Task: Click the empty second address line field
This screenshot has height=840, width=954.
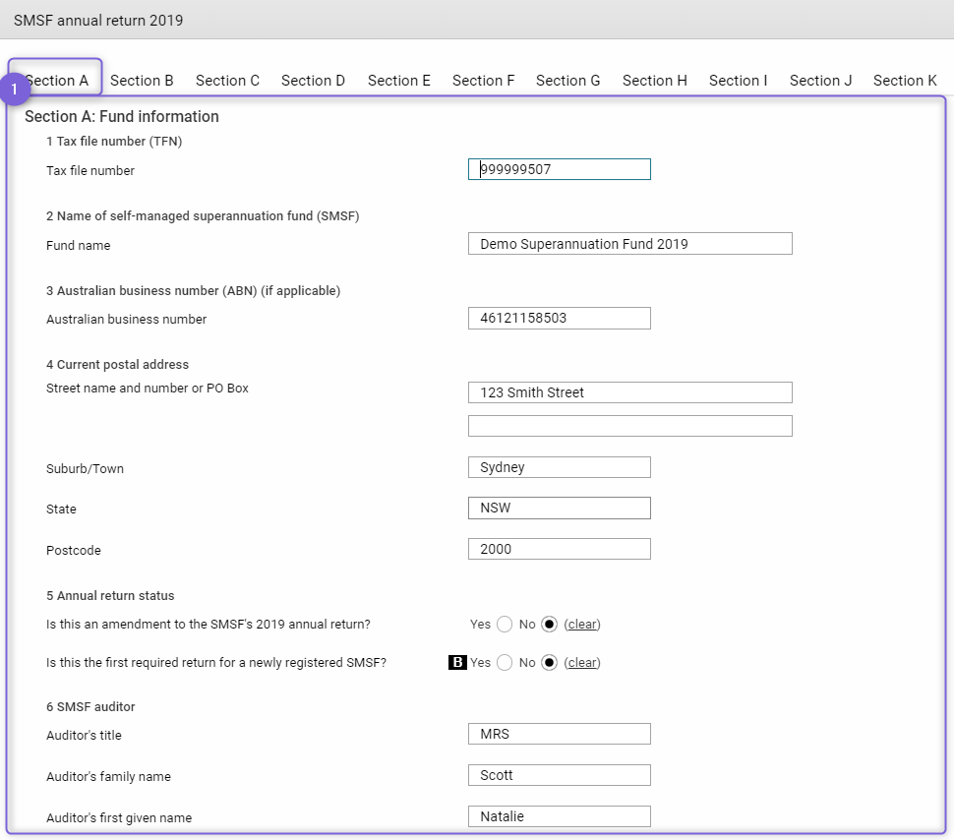Action: [630, 426]
